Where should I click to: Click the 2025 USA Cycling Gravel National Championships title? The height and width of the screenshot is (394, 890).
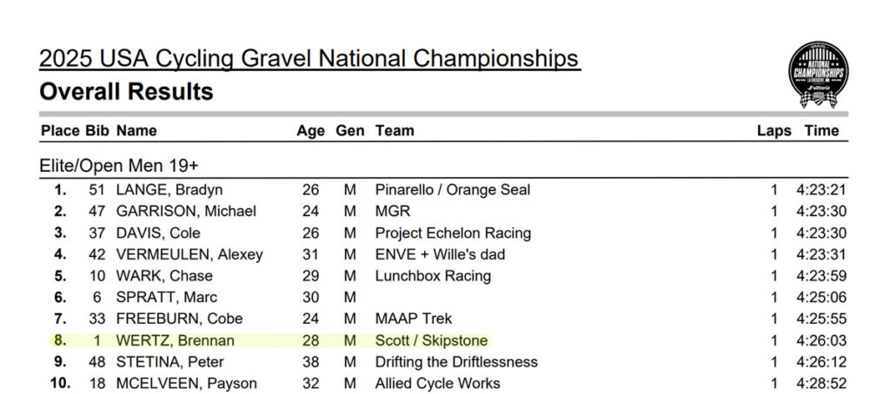tap(310, 58)
